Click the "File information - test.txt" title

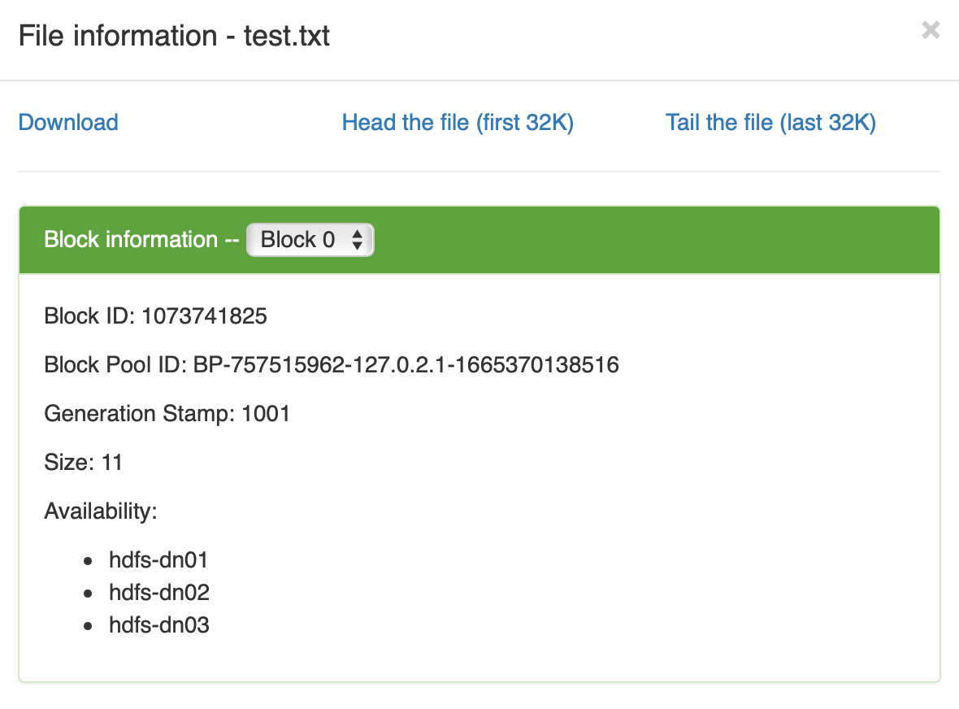coord(174,36)
